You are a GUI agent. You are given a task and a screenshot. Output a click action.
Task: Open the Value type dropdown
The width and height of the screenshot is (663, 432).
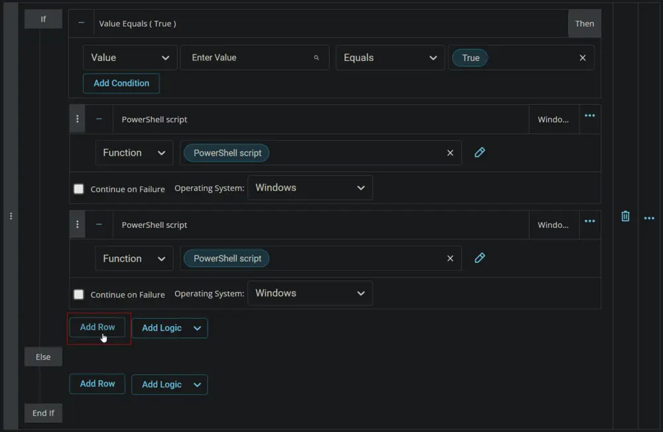pos(130,58)
